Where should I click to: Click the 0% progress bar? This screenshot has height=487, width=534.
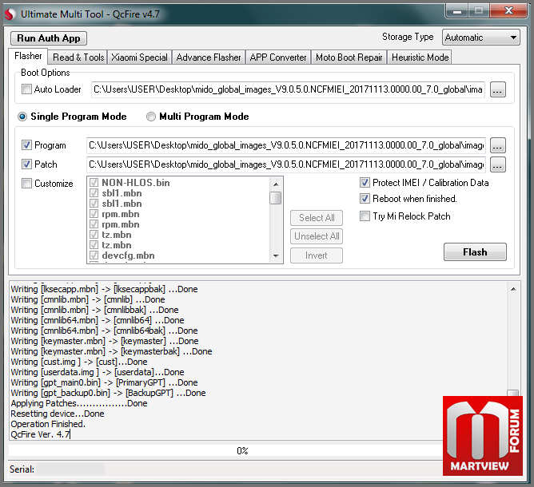pos(242,451)
